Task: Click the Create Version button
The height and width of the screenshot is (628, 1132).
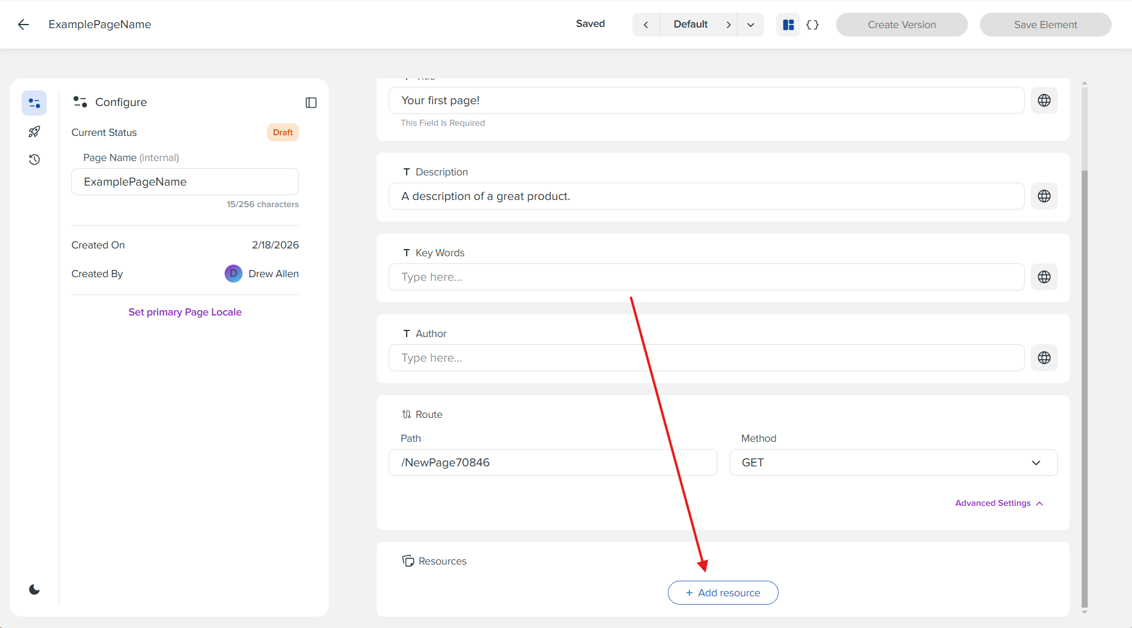Action: 901,25
